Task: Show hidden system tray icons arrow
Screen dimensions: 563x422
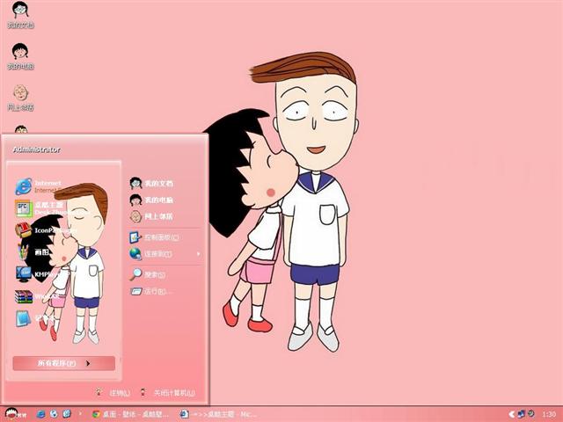Action: point(512,414)
